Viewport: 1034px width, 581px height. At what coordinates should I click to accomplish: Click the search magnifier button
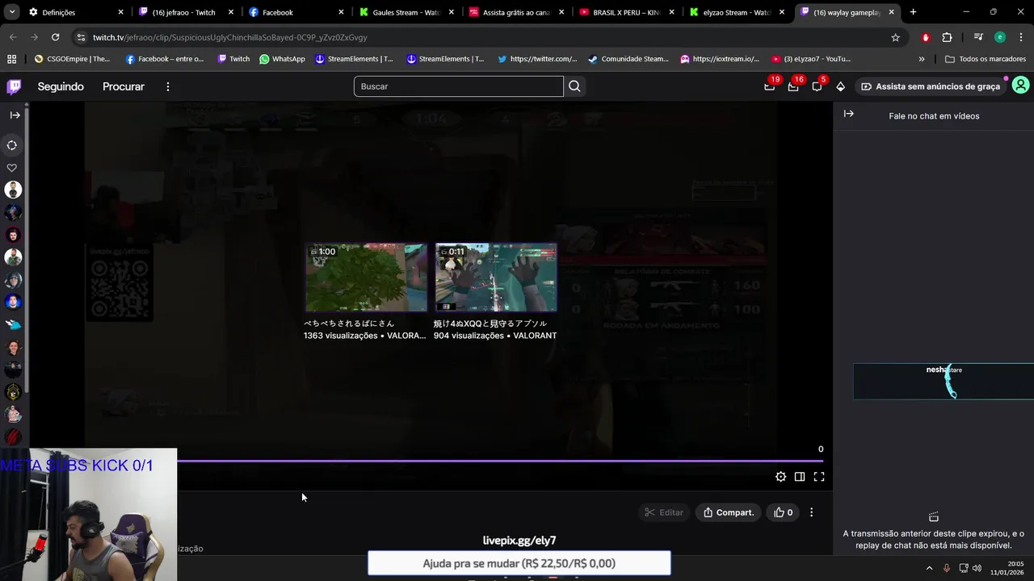(574, 86)
